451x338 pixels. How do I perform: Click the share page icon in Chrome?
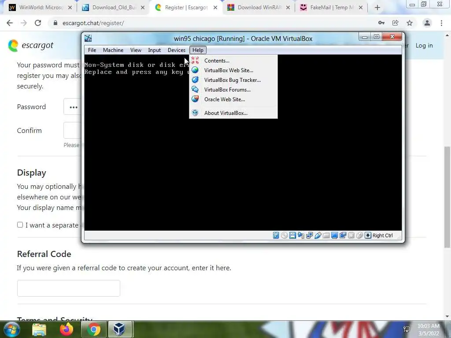(396, 23)
